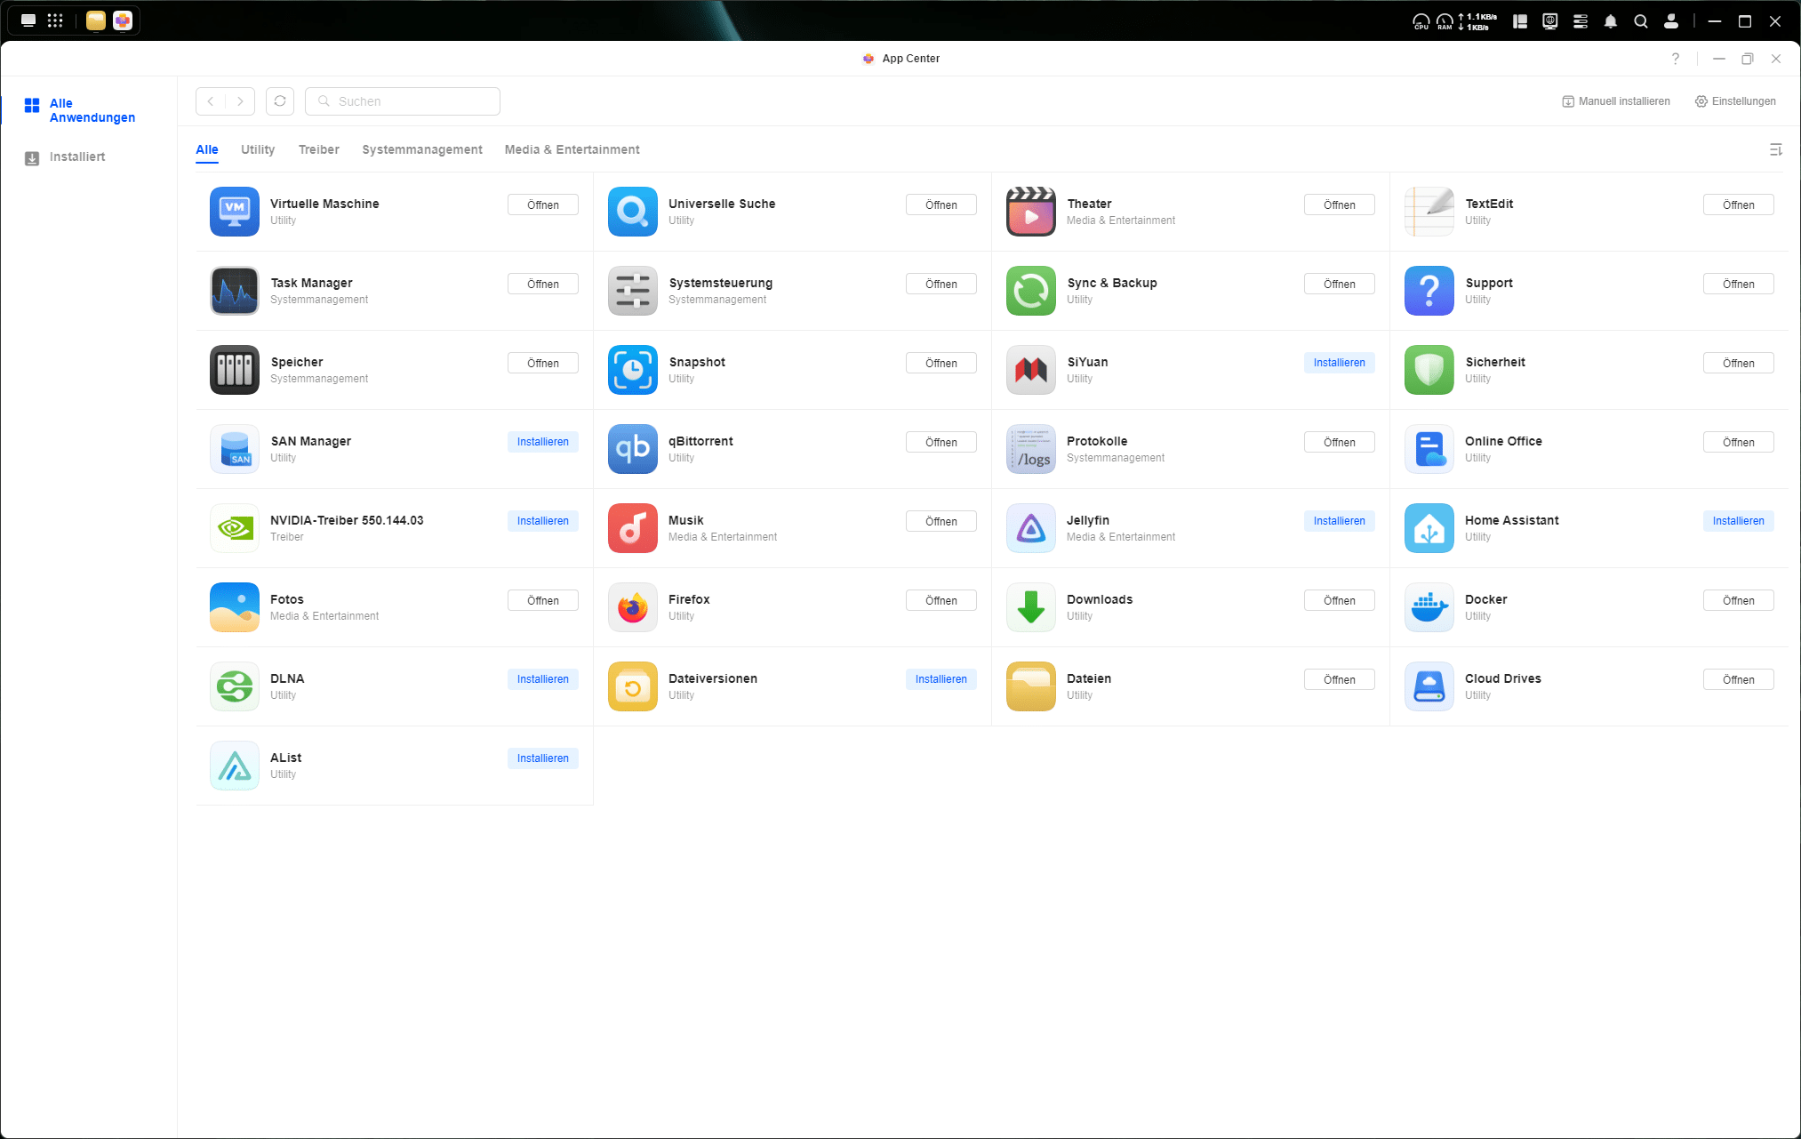
Task: Switch to Media & Entertainment tab
Action: point(572,149)
